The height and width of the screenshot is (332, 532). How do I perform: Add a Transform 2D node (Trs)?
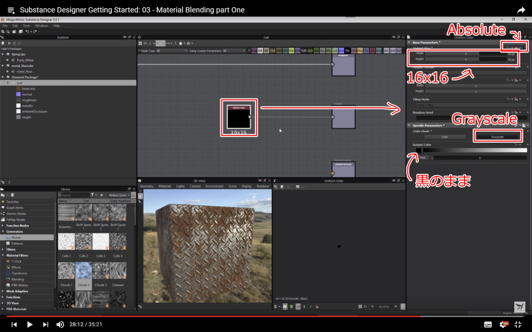point(366,51)
